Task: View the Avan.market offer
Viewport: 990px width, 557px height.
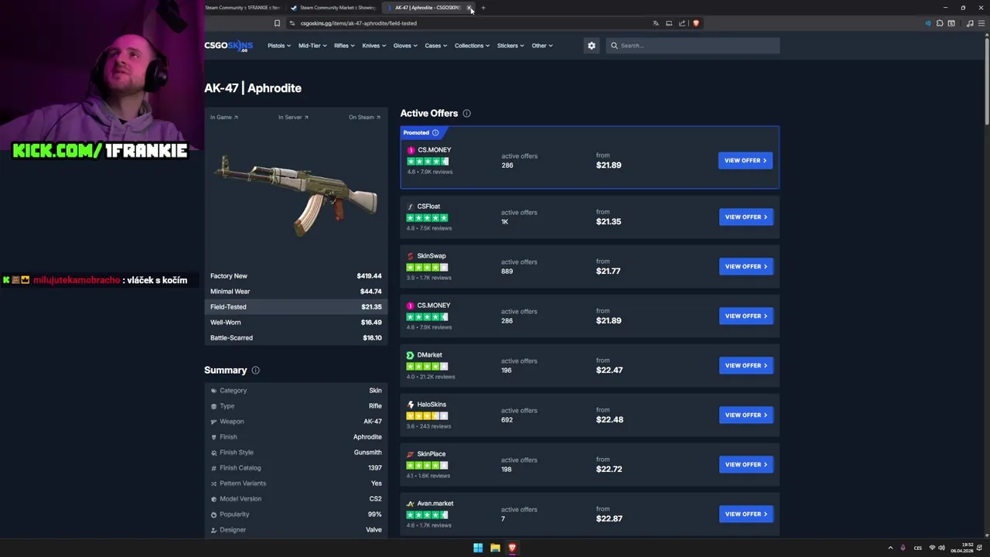Action: [746, 514]
